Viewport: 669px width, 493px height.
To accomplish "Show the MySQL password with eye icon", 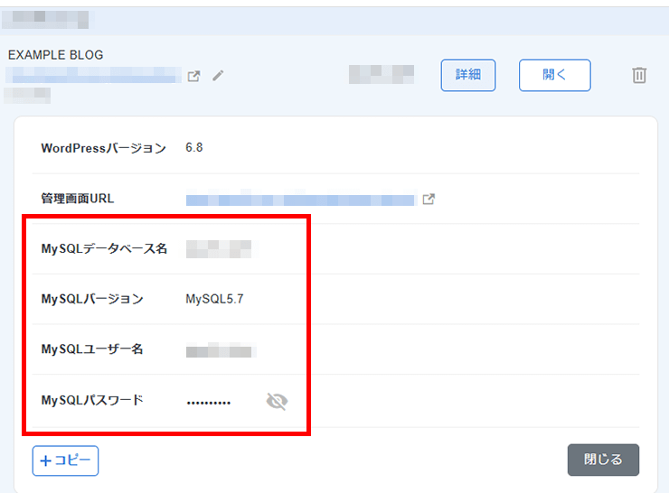I will pyautogui.click(x=277, y=401).
